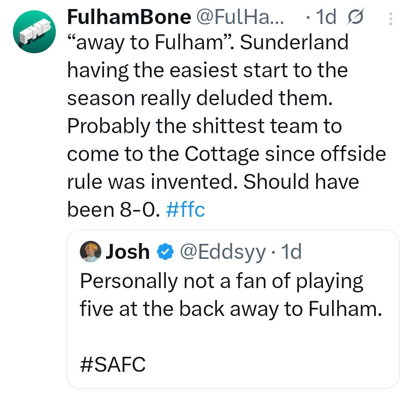Open the three-dot more options menu

pyautogui.click(x=390, y=19)
